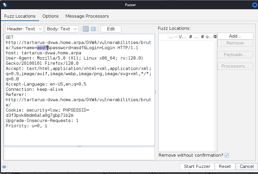Click the help question mark icon
The width and height of the screenshot is (258, 174).
tap(4, 166)
